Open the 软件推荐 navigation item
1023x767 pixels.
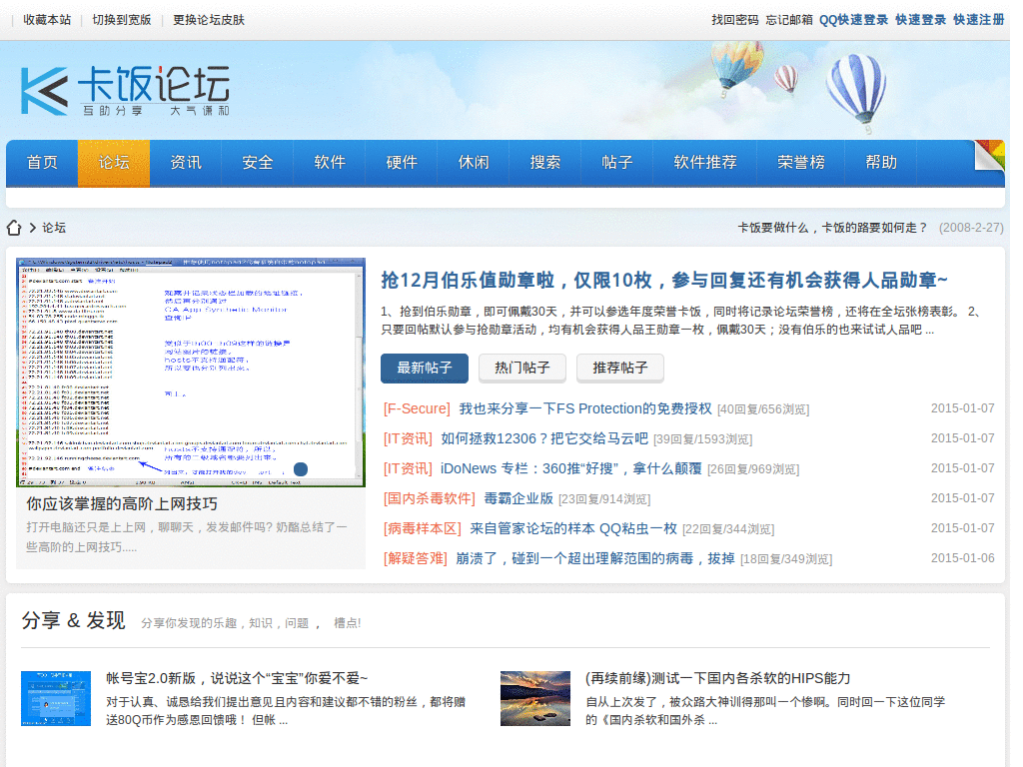coord(704,163)
